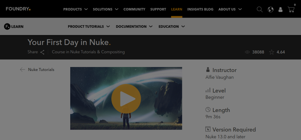Open the globe language selector

point(271,9)
